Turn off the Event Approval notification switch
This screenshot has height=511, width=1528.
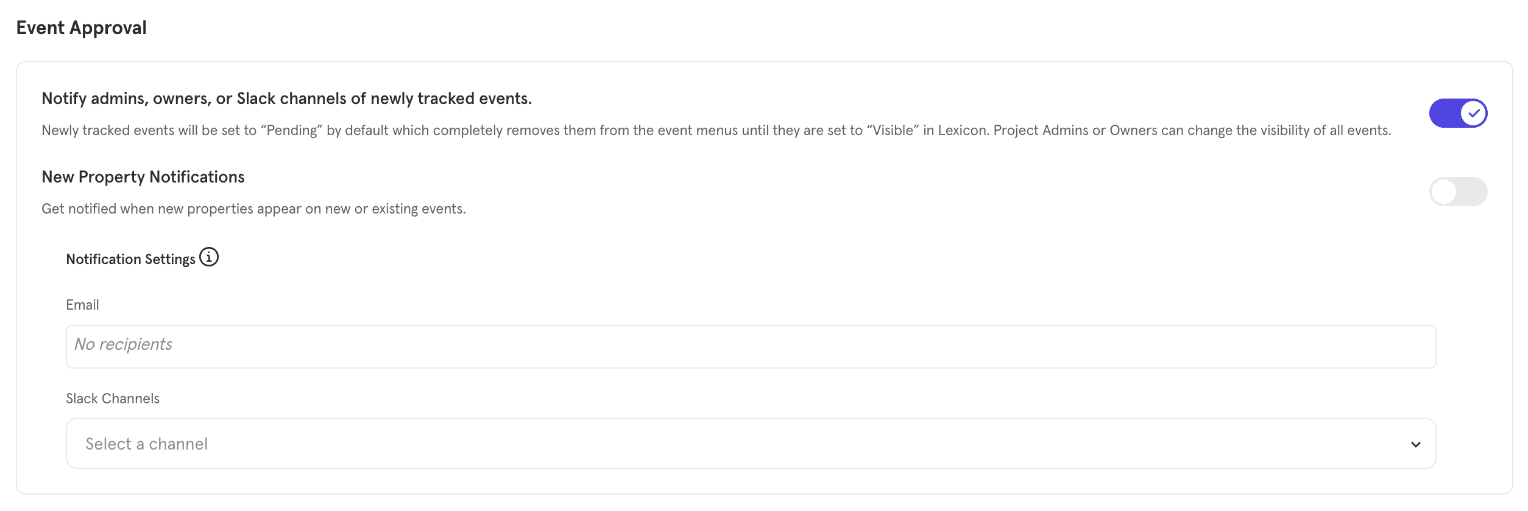pyautogui.click(x=1459, y=113)
